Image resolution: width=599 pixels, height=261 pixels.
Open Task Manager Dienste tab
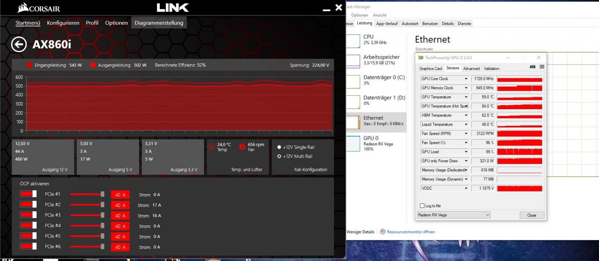(465, 24)
